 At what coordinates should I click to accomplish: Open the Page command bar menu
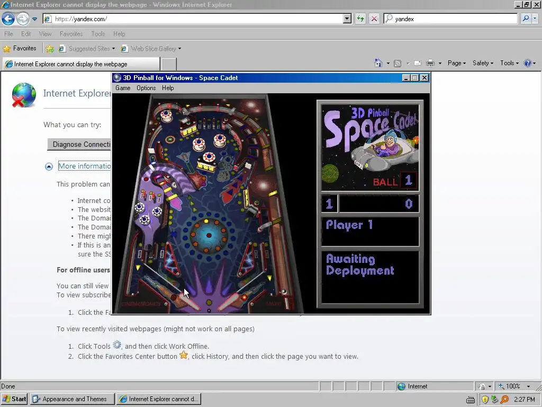(x=457, y=63)
